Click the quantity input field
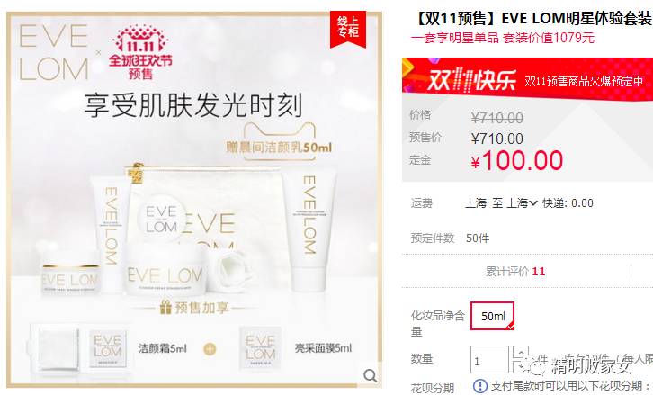This screenshot has height=395, width=653. [489, 360]
